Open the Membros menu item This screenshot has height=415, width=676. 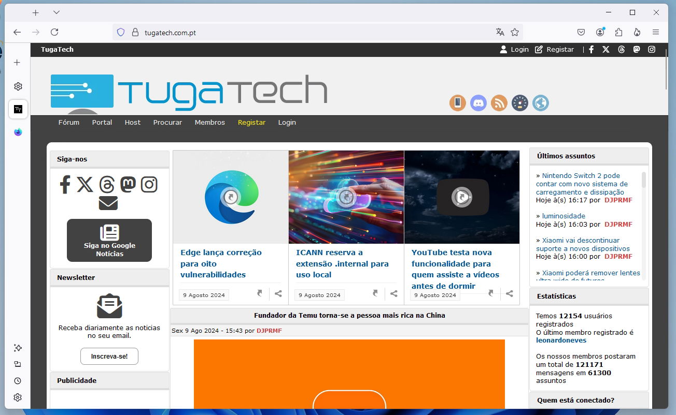point(210,123)
